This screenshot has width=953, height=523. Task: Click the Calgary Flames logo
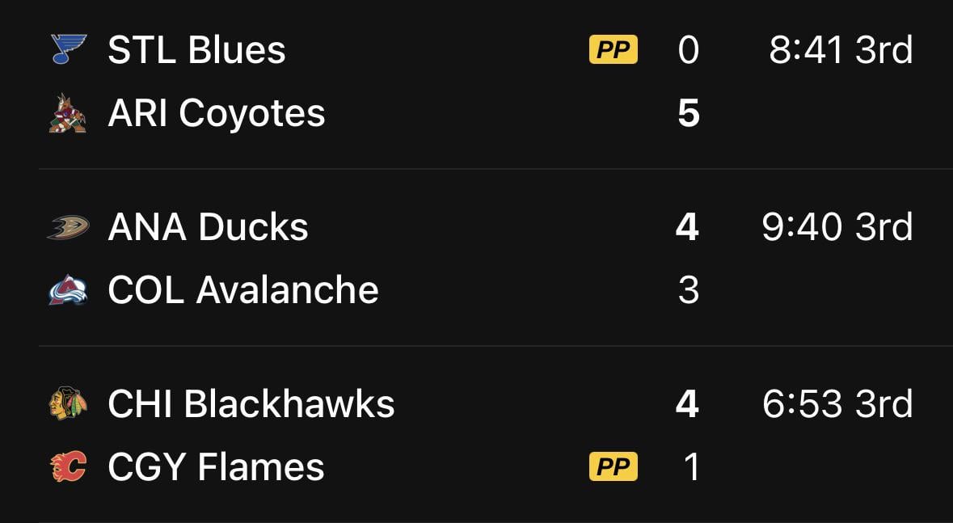pyautogui.click(x=68, y=466)
